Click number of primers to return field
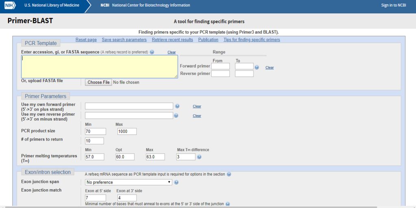Viewport: 416px width, 208px height. tap(94, 141)
